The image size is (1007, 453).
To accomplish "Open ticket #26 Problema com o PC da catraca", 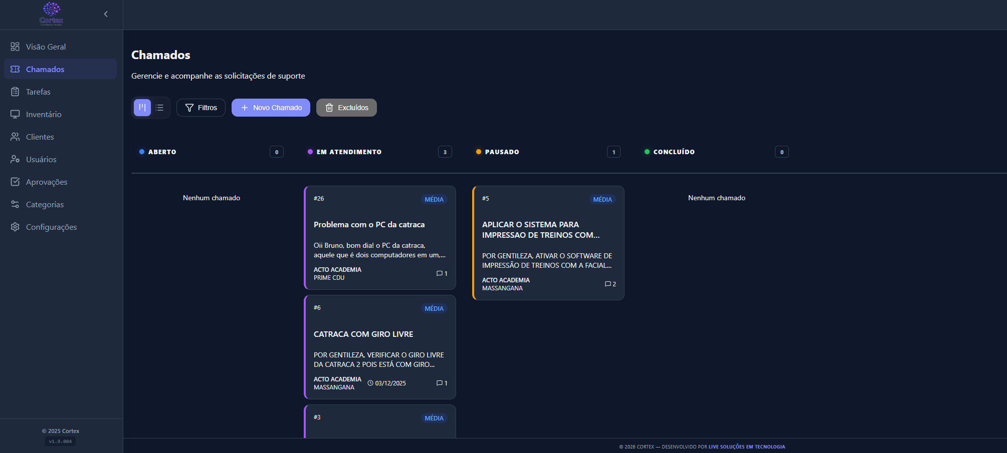I will (x=369, y=225).
